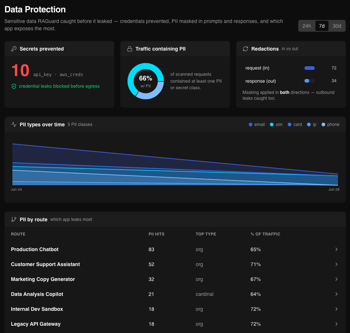
Task: Expand the Data Analysis Copilot row chevron
Action: pos(337,294)
